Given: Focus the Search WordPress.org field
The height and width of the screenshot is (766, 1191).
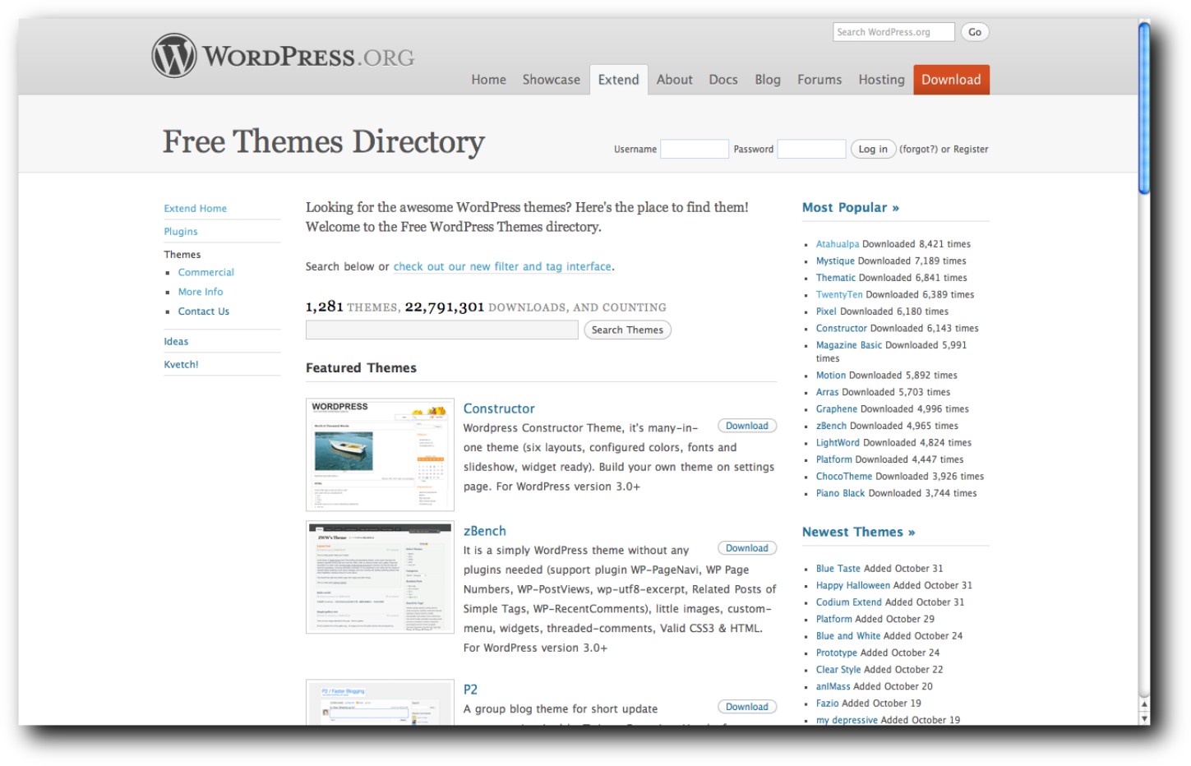Looking at the screenshot, I should [x=893, y=32].
